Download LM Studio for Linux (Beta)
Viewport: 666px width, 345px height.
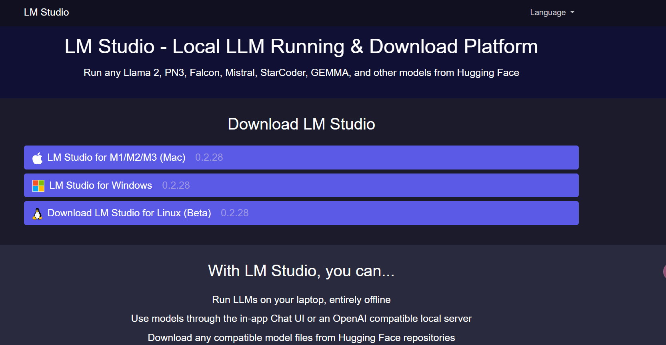(x=301, y=213)
